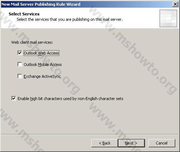
Task: Click the wizard graphic in the header corner
Action: [x=168, y=18]
